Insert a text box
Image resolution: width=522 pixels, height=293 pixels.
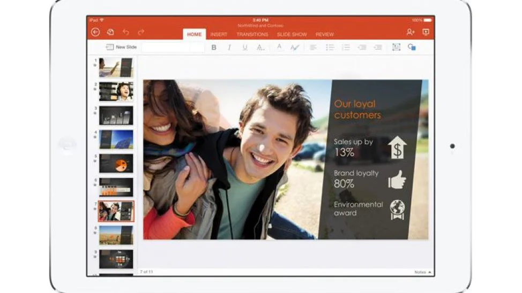tap(396, 47)
